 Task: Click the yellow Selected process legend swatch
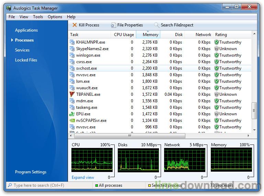(149, 186)
